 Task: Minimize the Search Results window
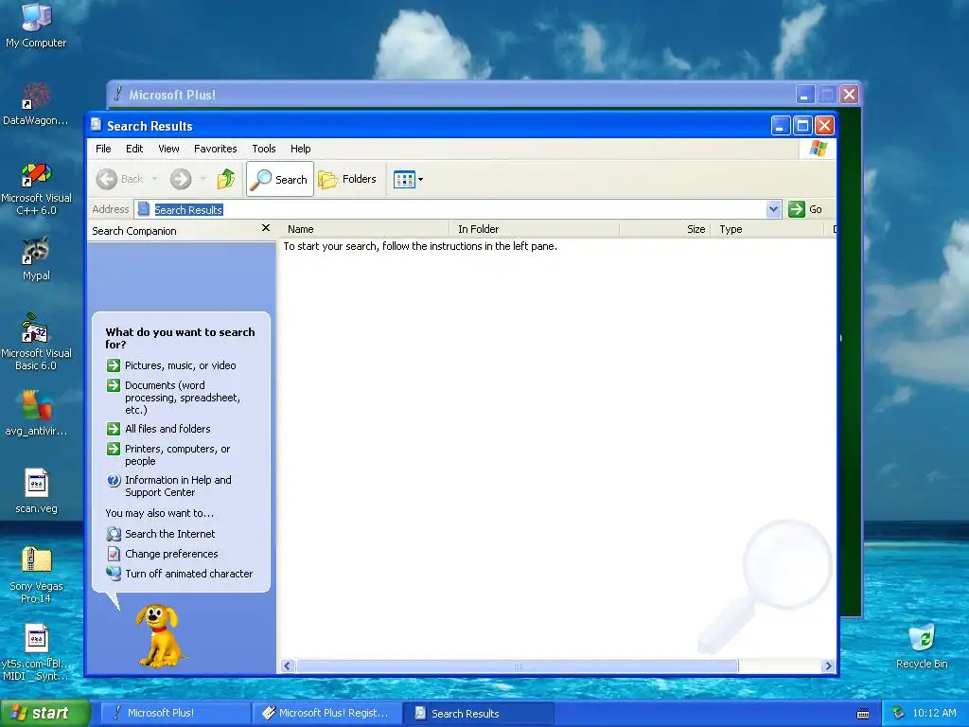781,126
